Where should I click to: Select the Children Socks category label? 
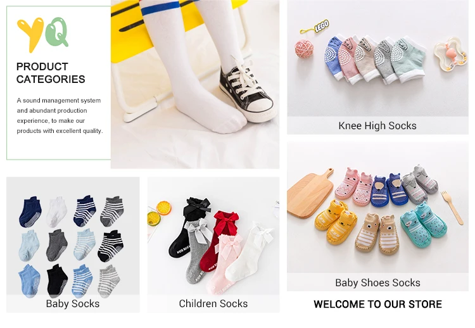213,303
